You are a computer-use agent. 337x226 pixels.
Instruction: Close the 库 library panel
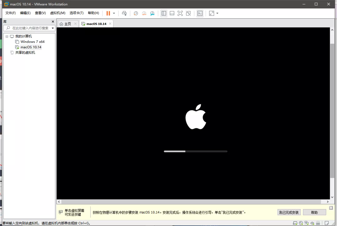(53, 22)
